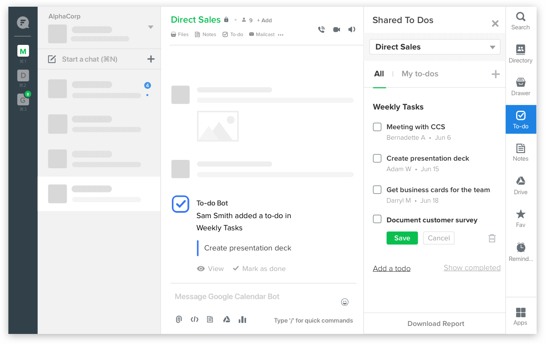Create a poll with the bar-chart icon
545x344 pixels.
[242, 319]
